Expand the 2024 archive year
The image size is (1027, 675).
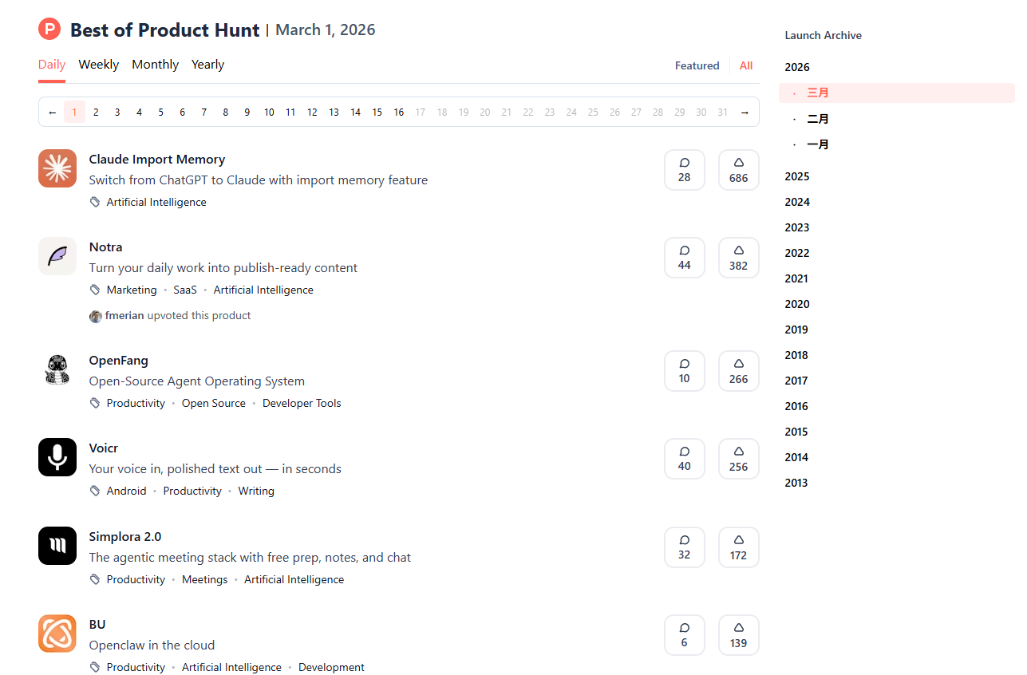tap(796, 202)
